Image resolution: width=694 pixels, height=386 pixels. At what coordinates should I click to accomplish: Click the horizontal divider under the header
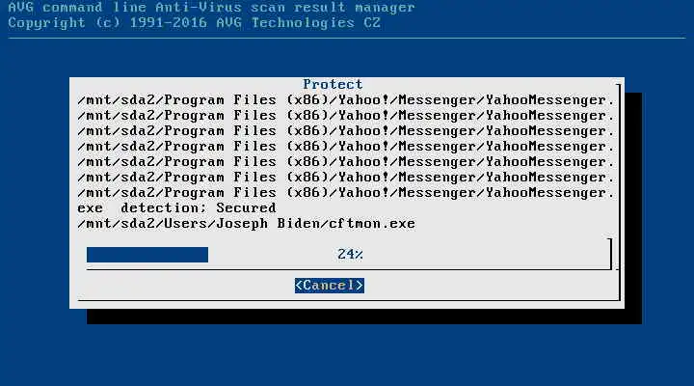[x=347, y=38]
